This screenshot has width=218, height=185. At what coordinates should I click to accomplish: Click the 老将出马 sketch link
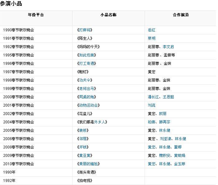coord(86,89)
